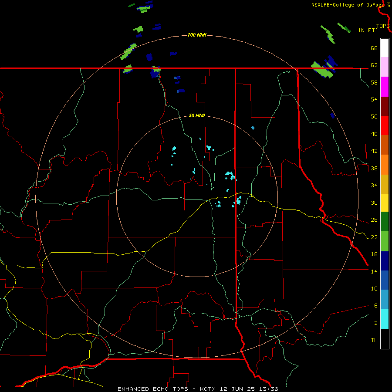
Task: Click the '34' scale value
Action: (x=374, y=186)
